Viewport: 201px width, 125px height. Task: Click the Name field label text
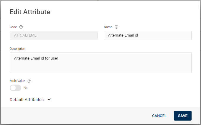[108, 27]
